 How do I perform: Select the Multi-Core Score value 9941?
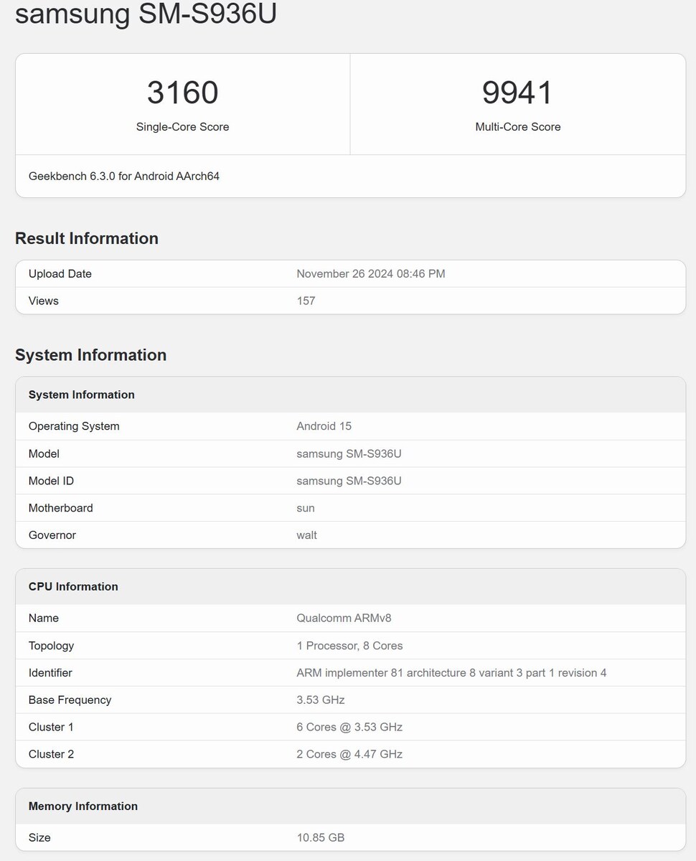click(518, 92)
